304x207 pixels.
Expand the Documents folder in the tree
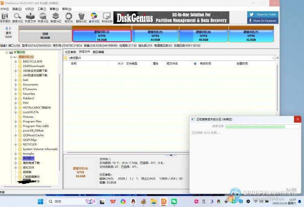tap(16, 85)
